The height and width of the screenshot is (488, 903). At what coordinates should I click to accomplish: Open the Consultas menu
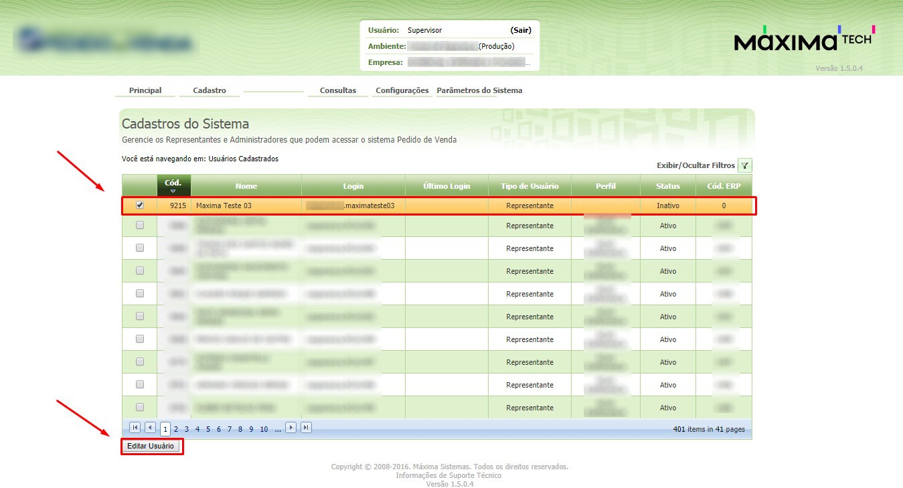tap(338, 90)
